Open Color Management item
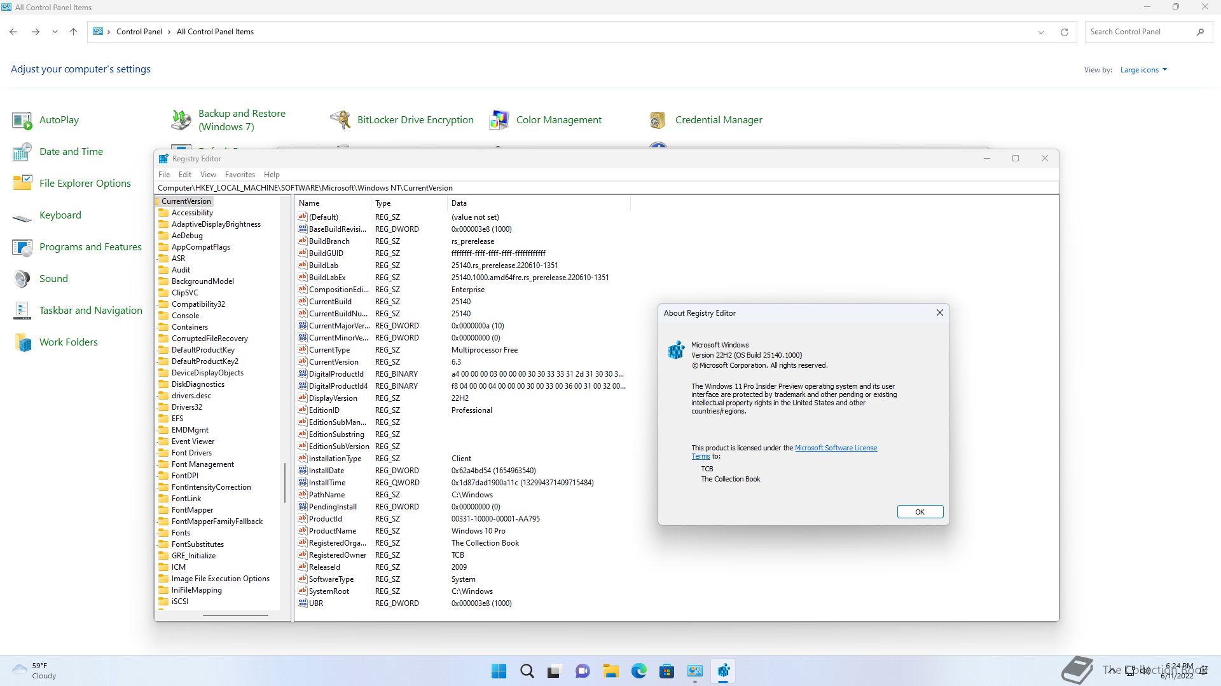1221x686 pixels. [x=546, y=120]
